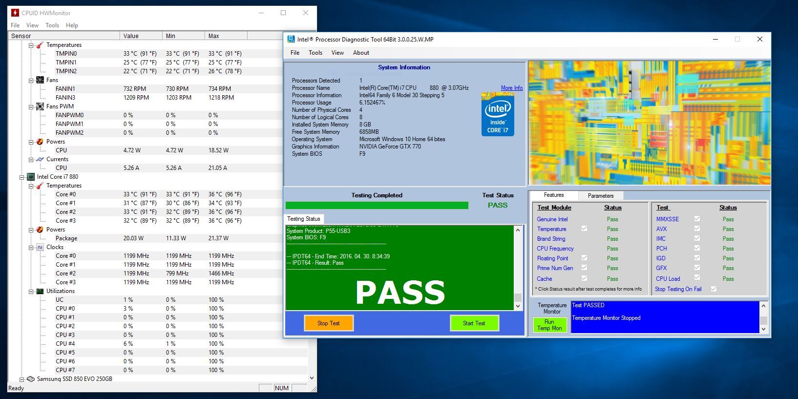This screenshot has width=798, height=399.
Task: Click Pass status for Genuine Intel
Action: (x=612, y=219)
